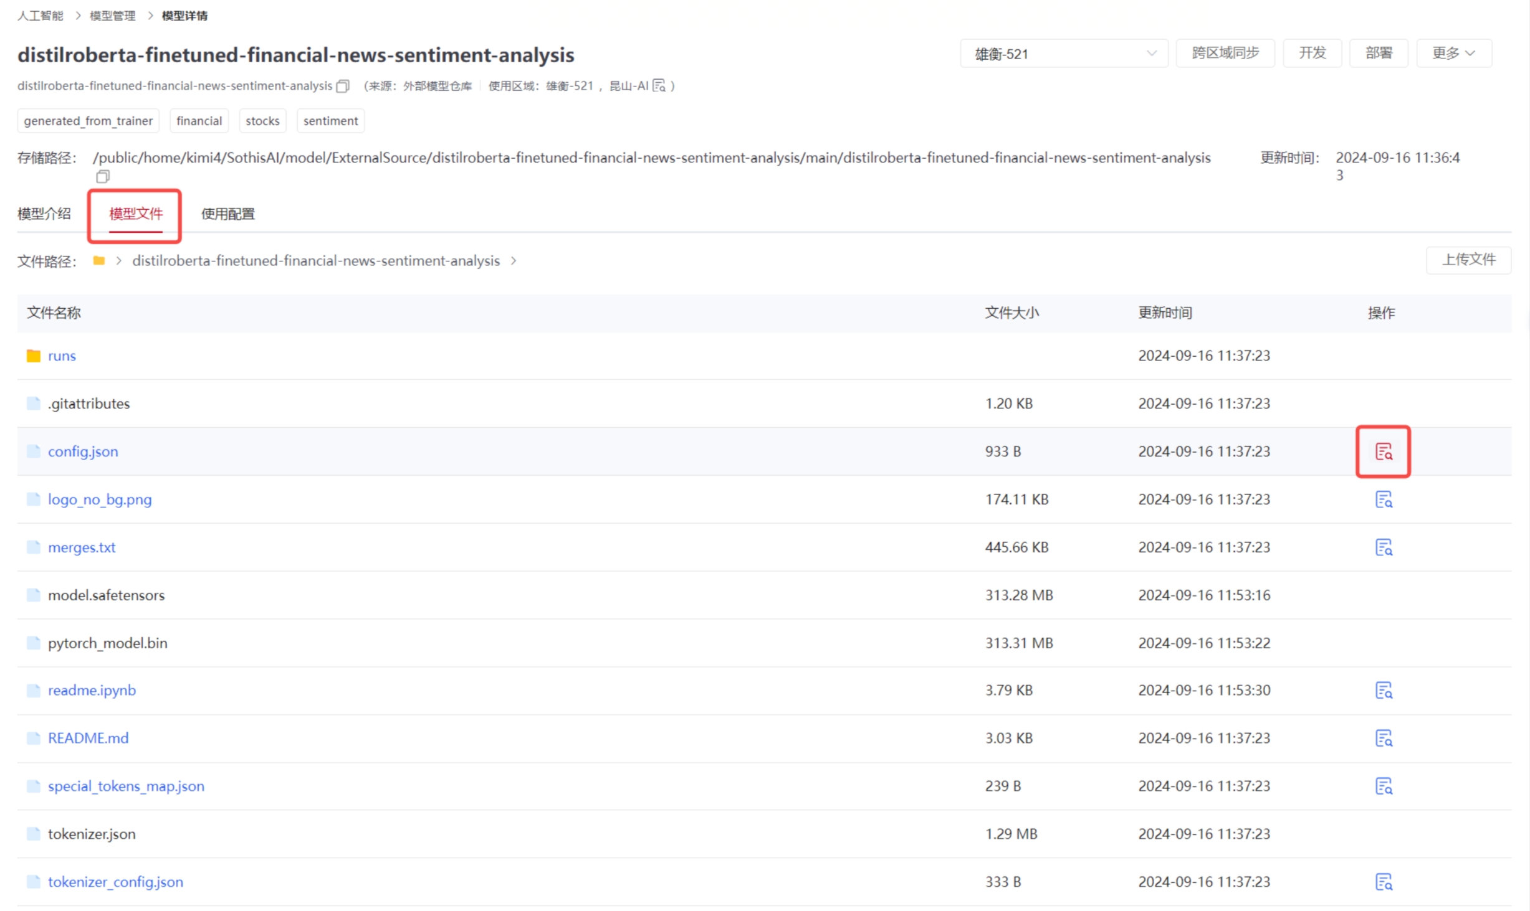Open the preview icon for merges.txt

pyautogui.click(x=1383, y=547)
